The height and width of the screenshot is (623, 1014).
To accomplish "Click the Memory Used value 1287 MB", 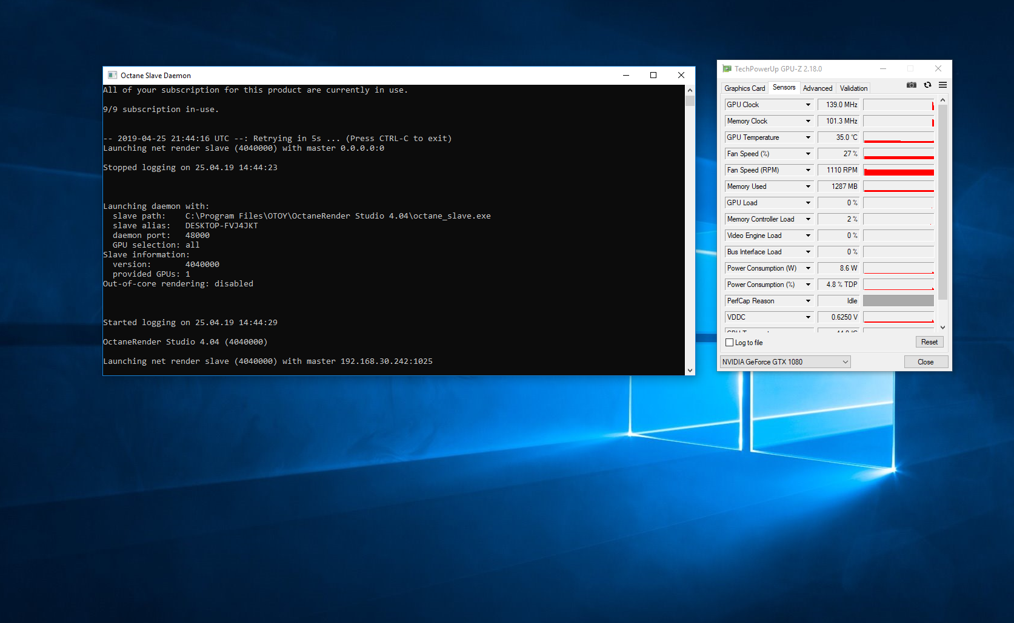I will (x=838, y=186).
